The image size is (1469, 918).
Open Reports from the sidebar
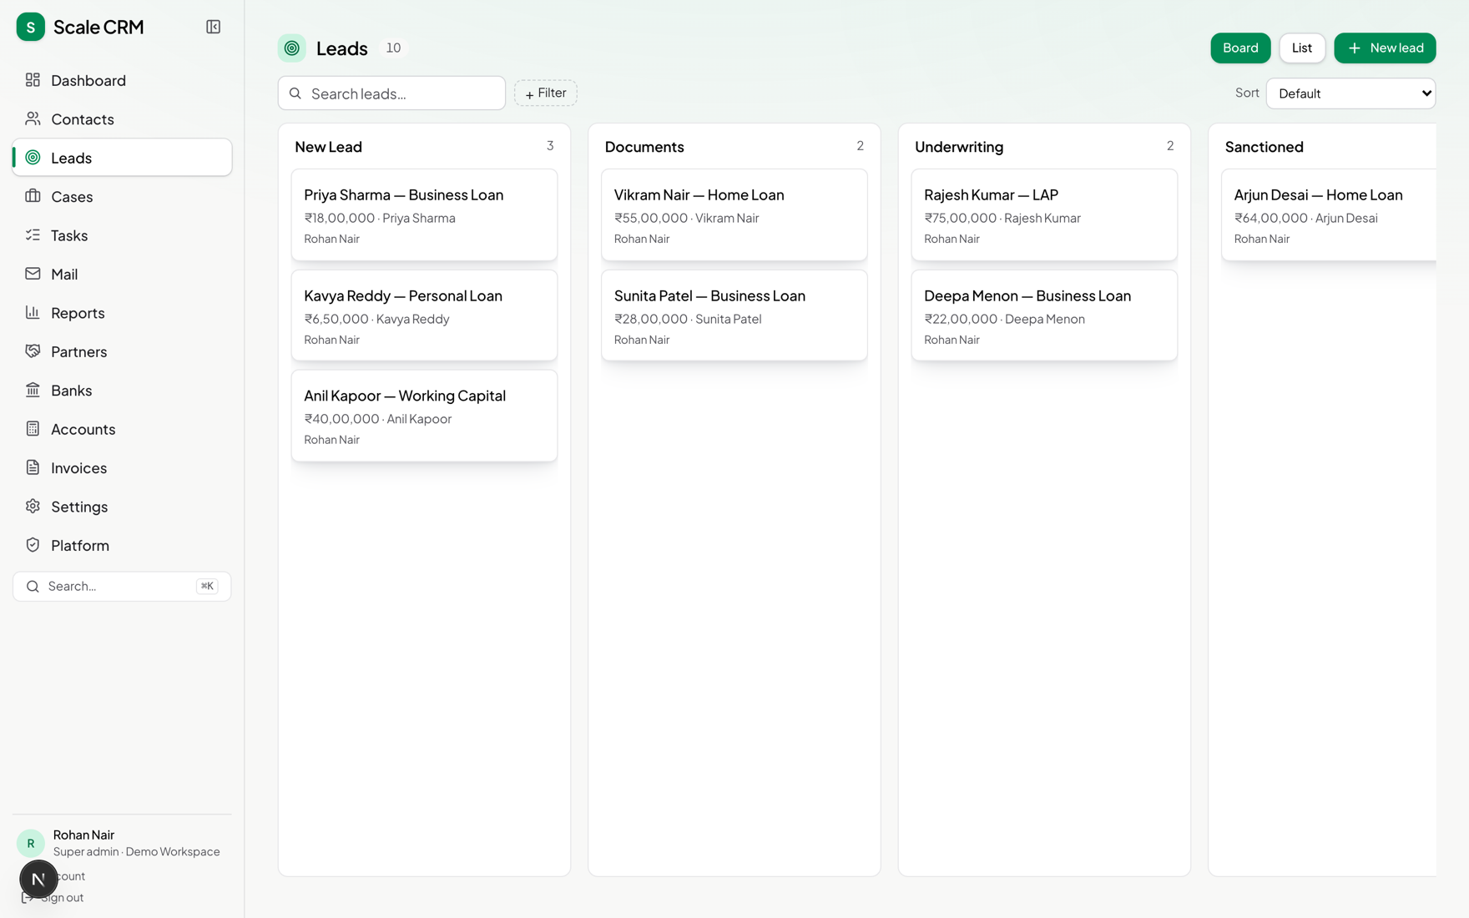(122, 313)
